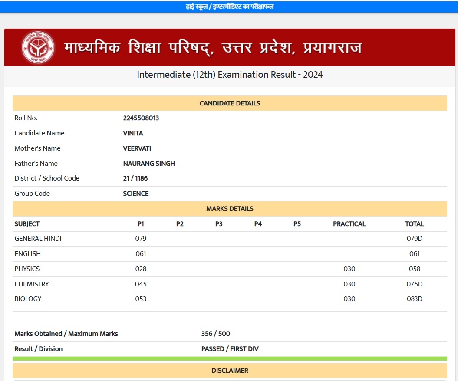Click the P4 column header
This screenshot has width=458, height=381.
click(258, 224)
